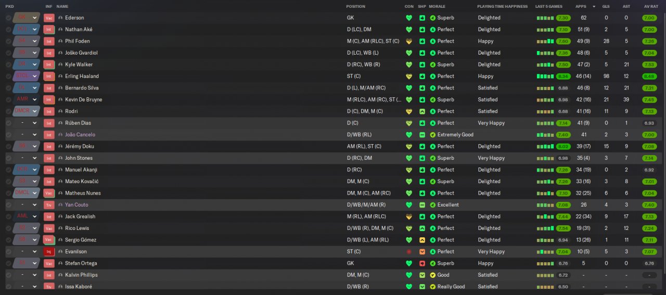Click Kyle Walker's 7.53 average rating badge
This screenshot has height=295, width=666.
(649, 65)
